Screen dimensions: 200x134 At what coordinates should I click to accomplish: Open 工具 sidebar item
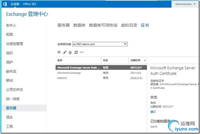click(x=9, y=126)
